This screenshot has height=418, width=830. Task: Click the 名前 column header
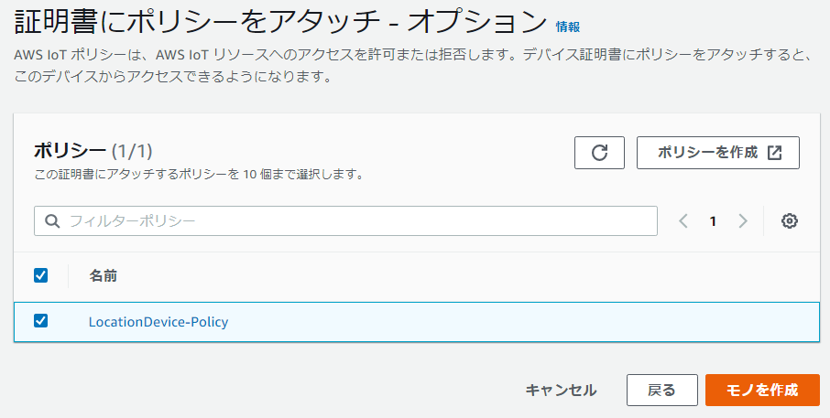click(103, 275)
